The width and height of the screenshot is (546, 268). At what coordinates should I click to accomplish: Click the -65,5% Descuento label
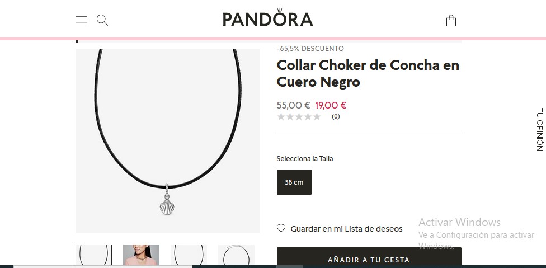[310, 49]
